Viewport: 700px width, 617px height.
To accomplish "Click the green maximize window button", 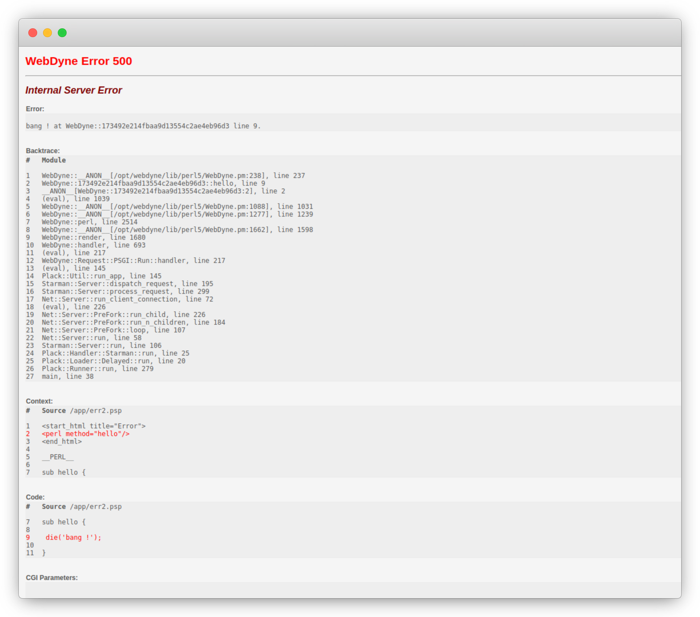I will pyautogui.click(x=62, y=33).
